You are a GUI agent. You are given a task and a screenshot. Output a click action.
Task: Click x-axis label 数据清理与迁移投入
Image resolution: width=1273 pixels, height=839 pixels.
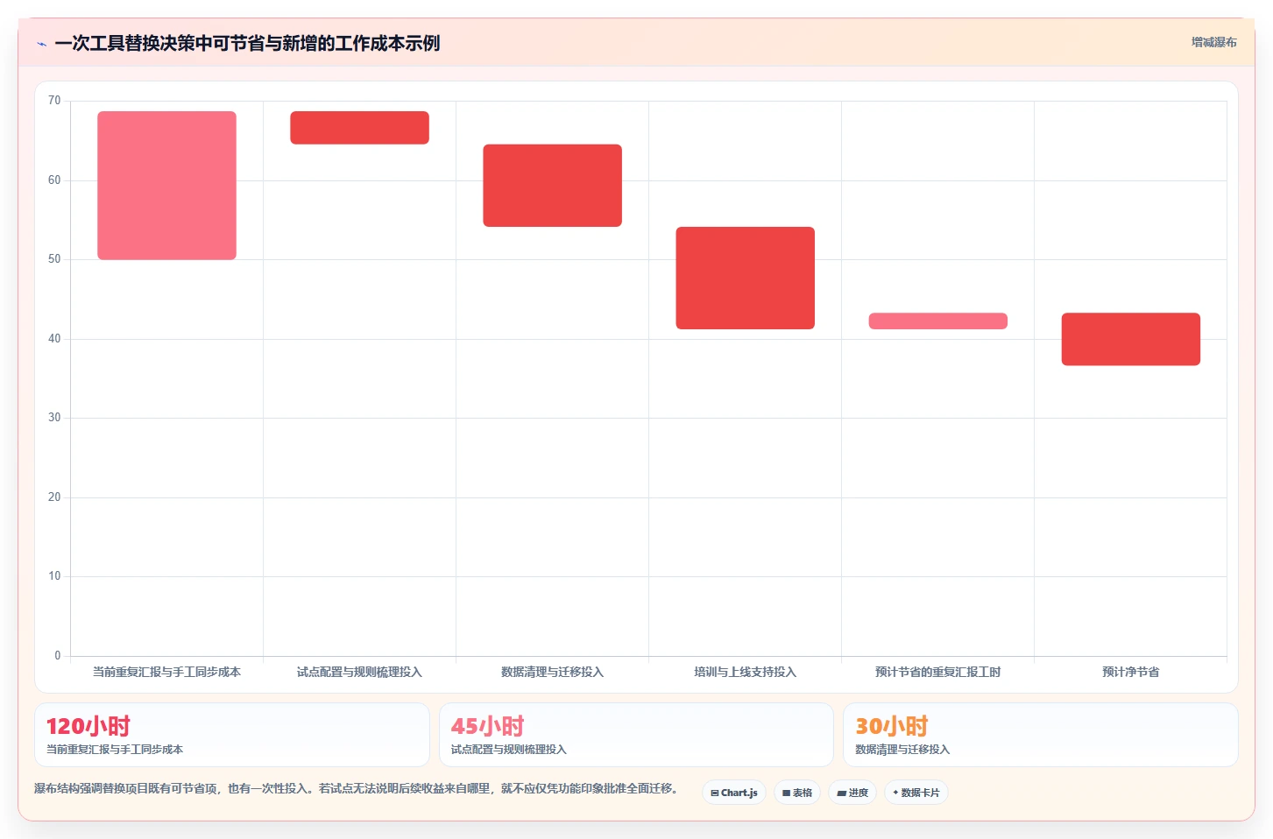(x=552, y=673)
